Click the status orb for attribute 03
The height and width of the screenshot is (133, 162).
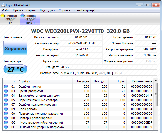point(6,91)
